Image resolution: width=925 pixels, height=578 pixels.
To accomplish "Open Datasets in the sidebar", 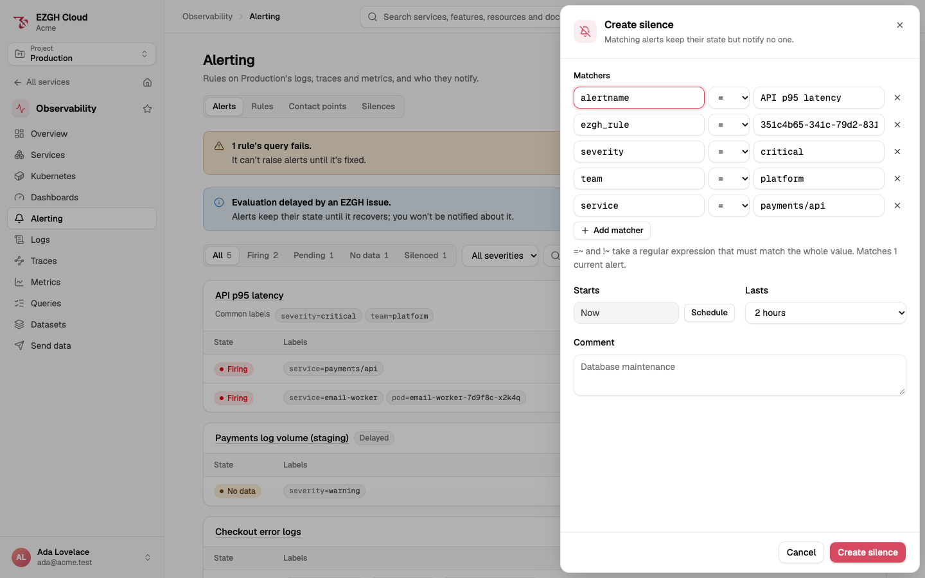I will pyautogui.click(x=82, y=324).
